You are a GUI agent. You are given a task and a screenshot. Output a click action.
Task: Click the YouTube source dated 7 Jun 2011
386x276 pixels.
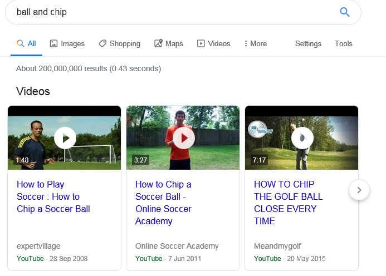pos(149,259)
